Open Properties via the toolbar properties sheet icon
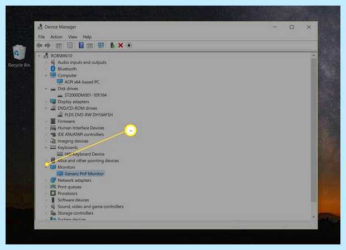Image resolution: width=346 pixels, height=250 pixels. [70, 46]
